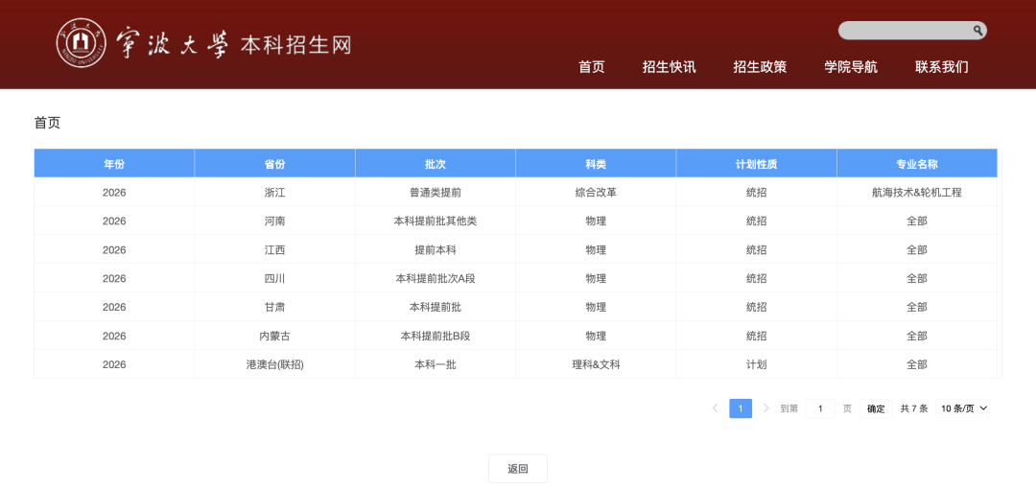The width and height of the screenshot is (1036, 489).
Task: Select page 1 in the pagination
Action: [741, 408]
